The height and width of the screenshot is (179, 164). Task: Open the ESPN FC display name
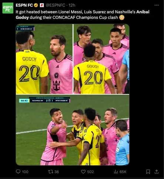(24, 5)
